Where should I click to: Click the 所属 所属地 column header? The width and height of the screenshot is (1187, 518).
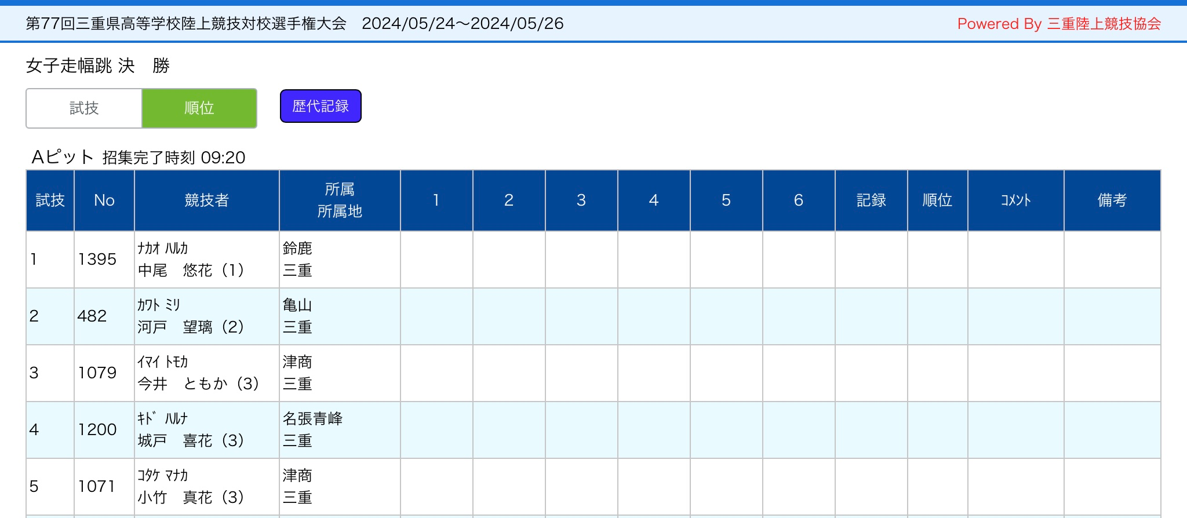tap(340, 200)
